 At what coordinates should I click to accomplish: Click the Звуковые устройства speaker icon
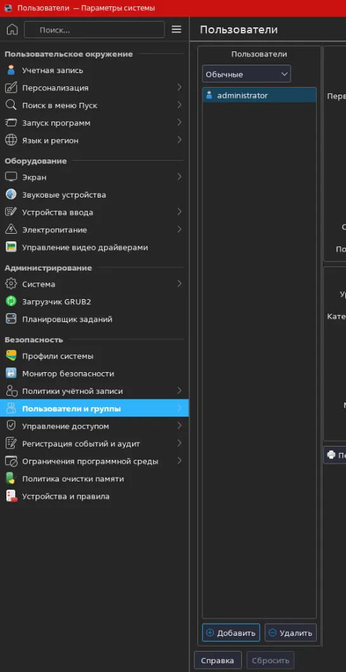[x=11, y=194]
